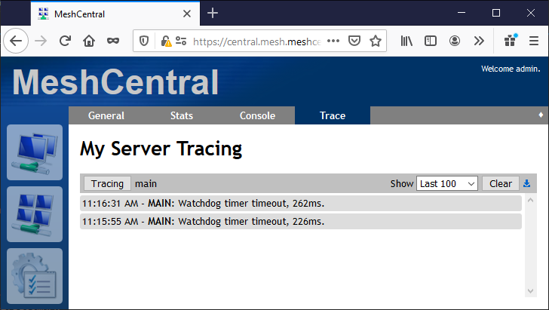The image size is (549, 310).
Task: Click the forward navigation arrow
Action: pos(41,41)
